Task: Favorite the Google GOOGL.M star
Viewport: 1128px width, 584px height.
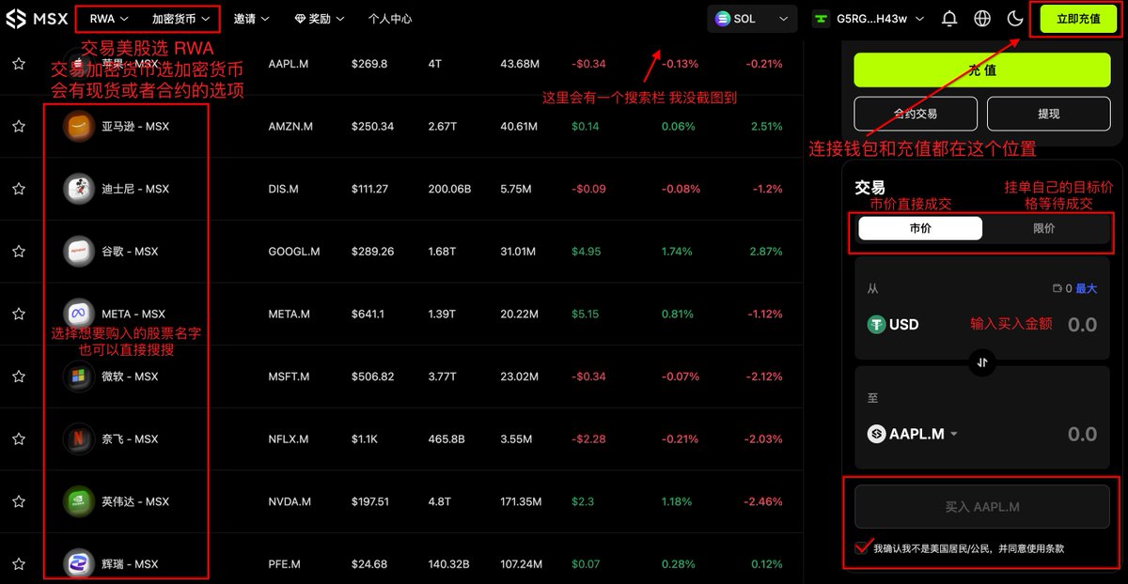Action: (18, 252)
